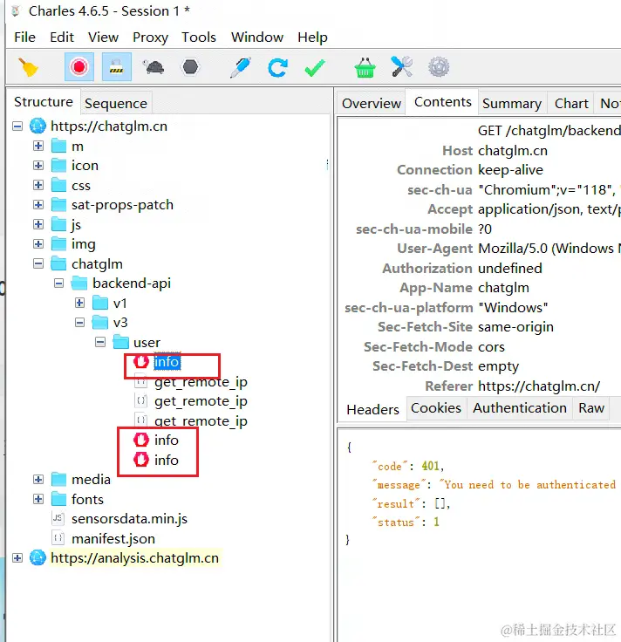Open the Proxy menu

150,38
